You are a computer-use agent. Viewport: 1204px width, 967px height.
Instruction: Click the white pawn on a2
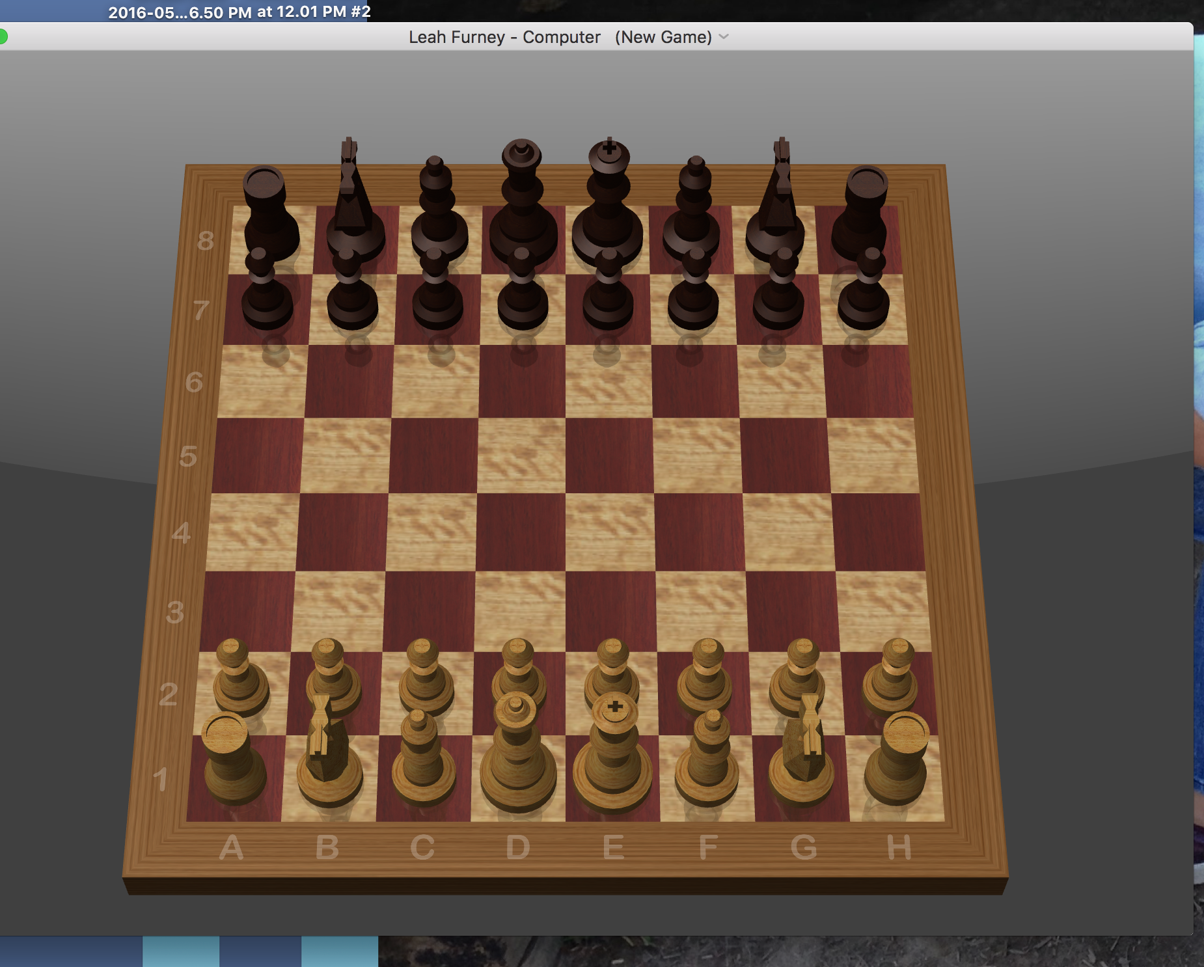[241, 677]
